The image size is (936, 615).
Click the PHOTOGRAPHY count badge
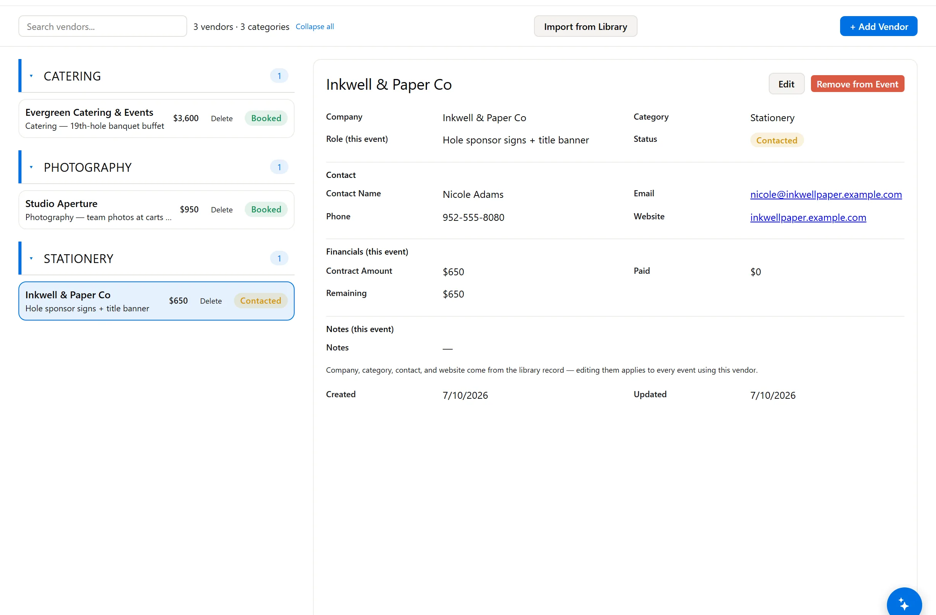coord(279,167)
